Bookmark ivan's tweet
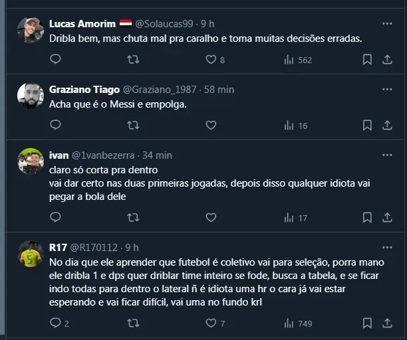Image resolution: width=407 pixels, height=340 pixels. point(366,217)
